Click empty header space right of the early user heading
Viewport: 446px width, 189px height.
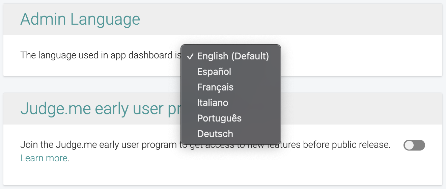(x=354, y=109)
